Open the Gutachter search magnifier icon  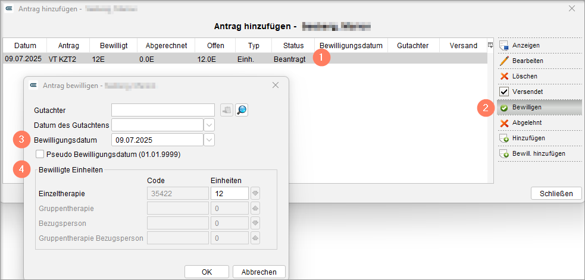pos(242,110)
